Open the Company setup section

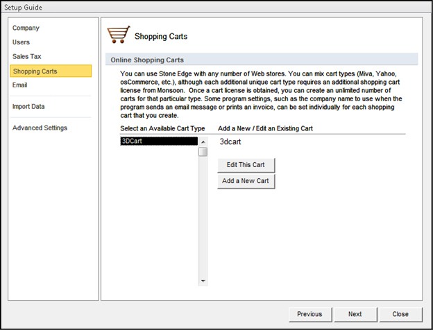[26, 28]
